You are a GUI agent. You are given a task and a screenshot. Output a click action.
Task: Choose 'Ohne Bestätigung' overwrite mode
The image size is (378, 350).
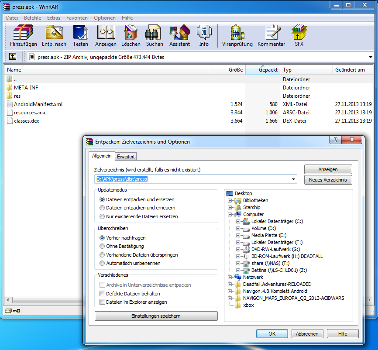pyautogui.click(x=102, y=247)
